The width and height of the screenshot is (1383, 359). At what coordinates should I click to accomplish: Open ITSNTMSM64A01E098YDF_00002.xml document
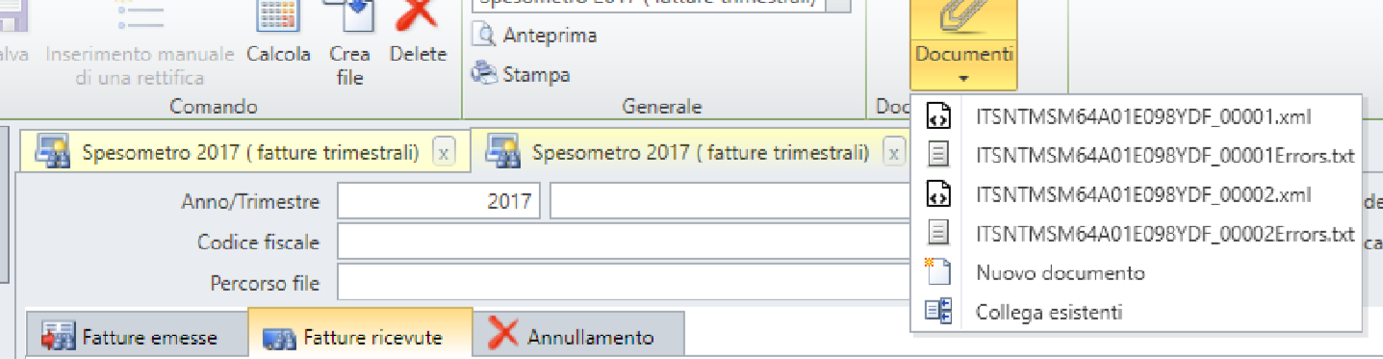(x=1136, y=194)
